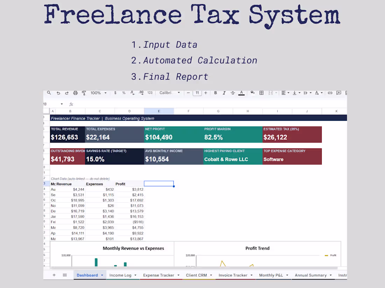Undo the last action
The width and height of the screenshot is (385, 288).
(x=58, y=93)
